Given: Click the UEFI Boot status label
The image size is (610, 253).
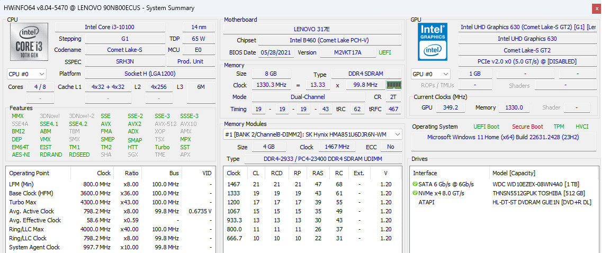Looking at the screenshot, I should [486, 126].
